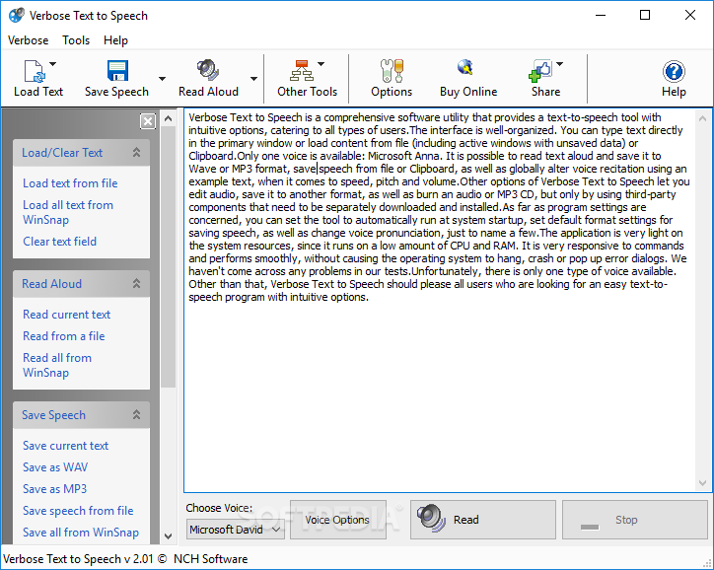Maximize the Verbose window

(x=645, y=15)
